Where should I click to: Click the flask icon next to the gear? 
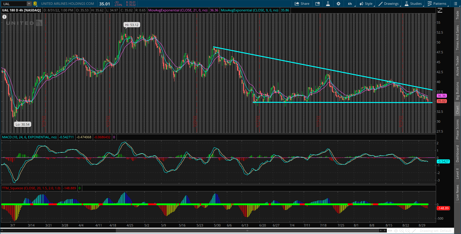tap(328, 4)
